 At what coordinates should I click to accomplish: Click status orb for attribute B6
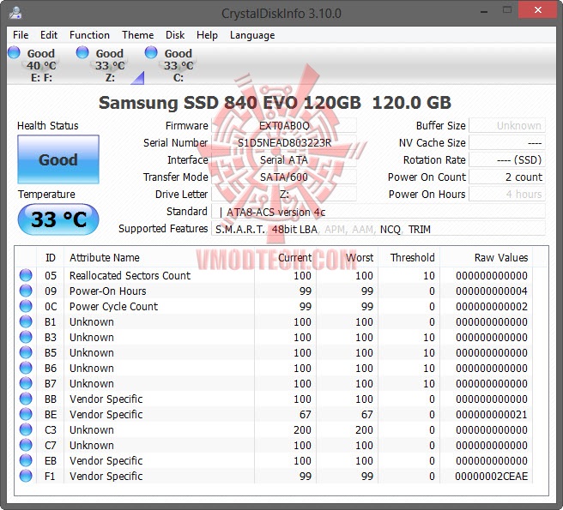pyautogui.click(x=26, y=368)
